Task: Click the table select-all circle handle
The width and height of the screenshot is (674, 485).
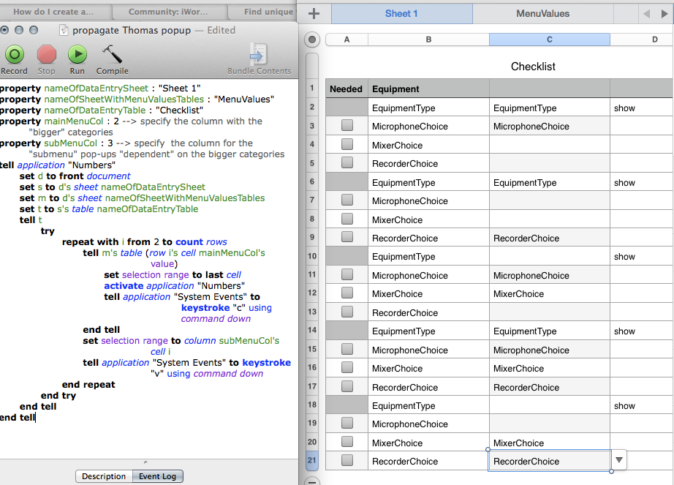Action: pos(312,40)
